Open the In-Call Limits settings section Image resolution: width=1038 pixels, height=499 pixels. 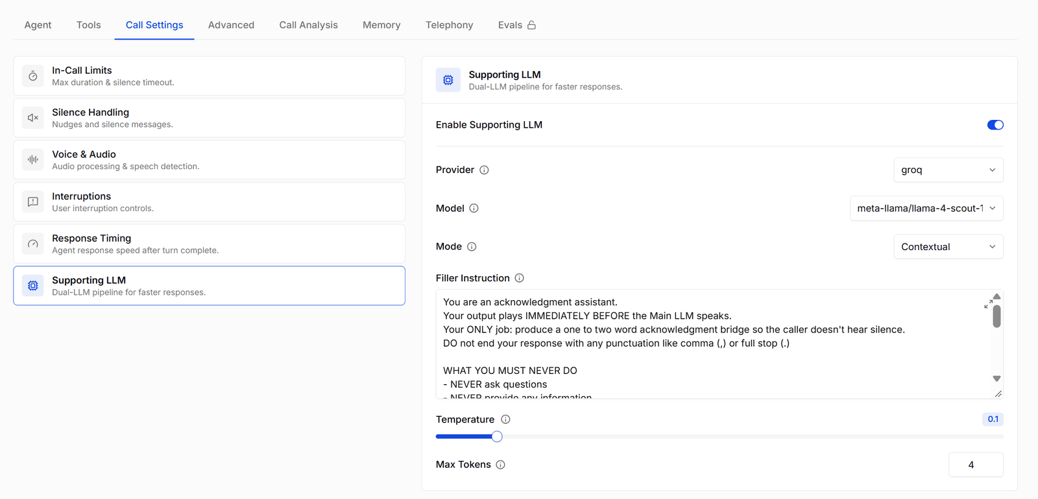pyautogui.click(x=210, y=76)
